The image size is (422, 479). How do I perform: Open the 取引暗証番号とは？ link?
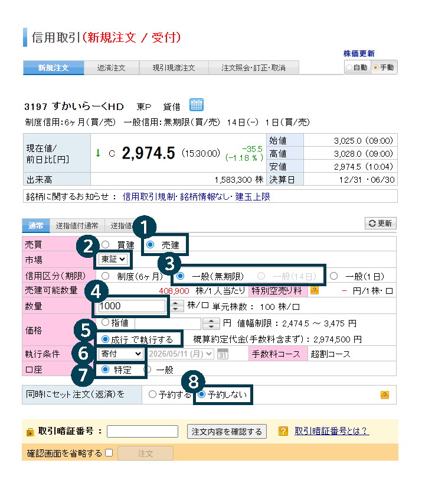[332, 431]
